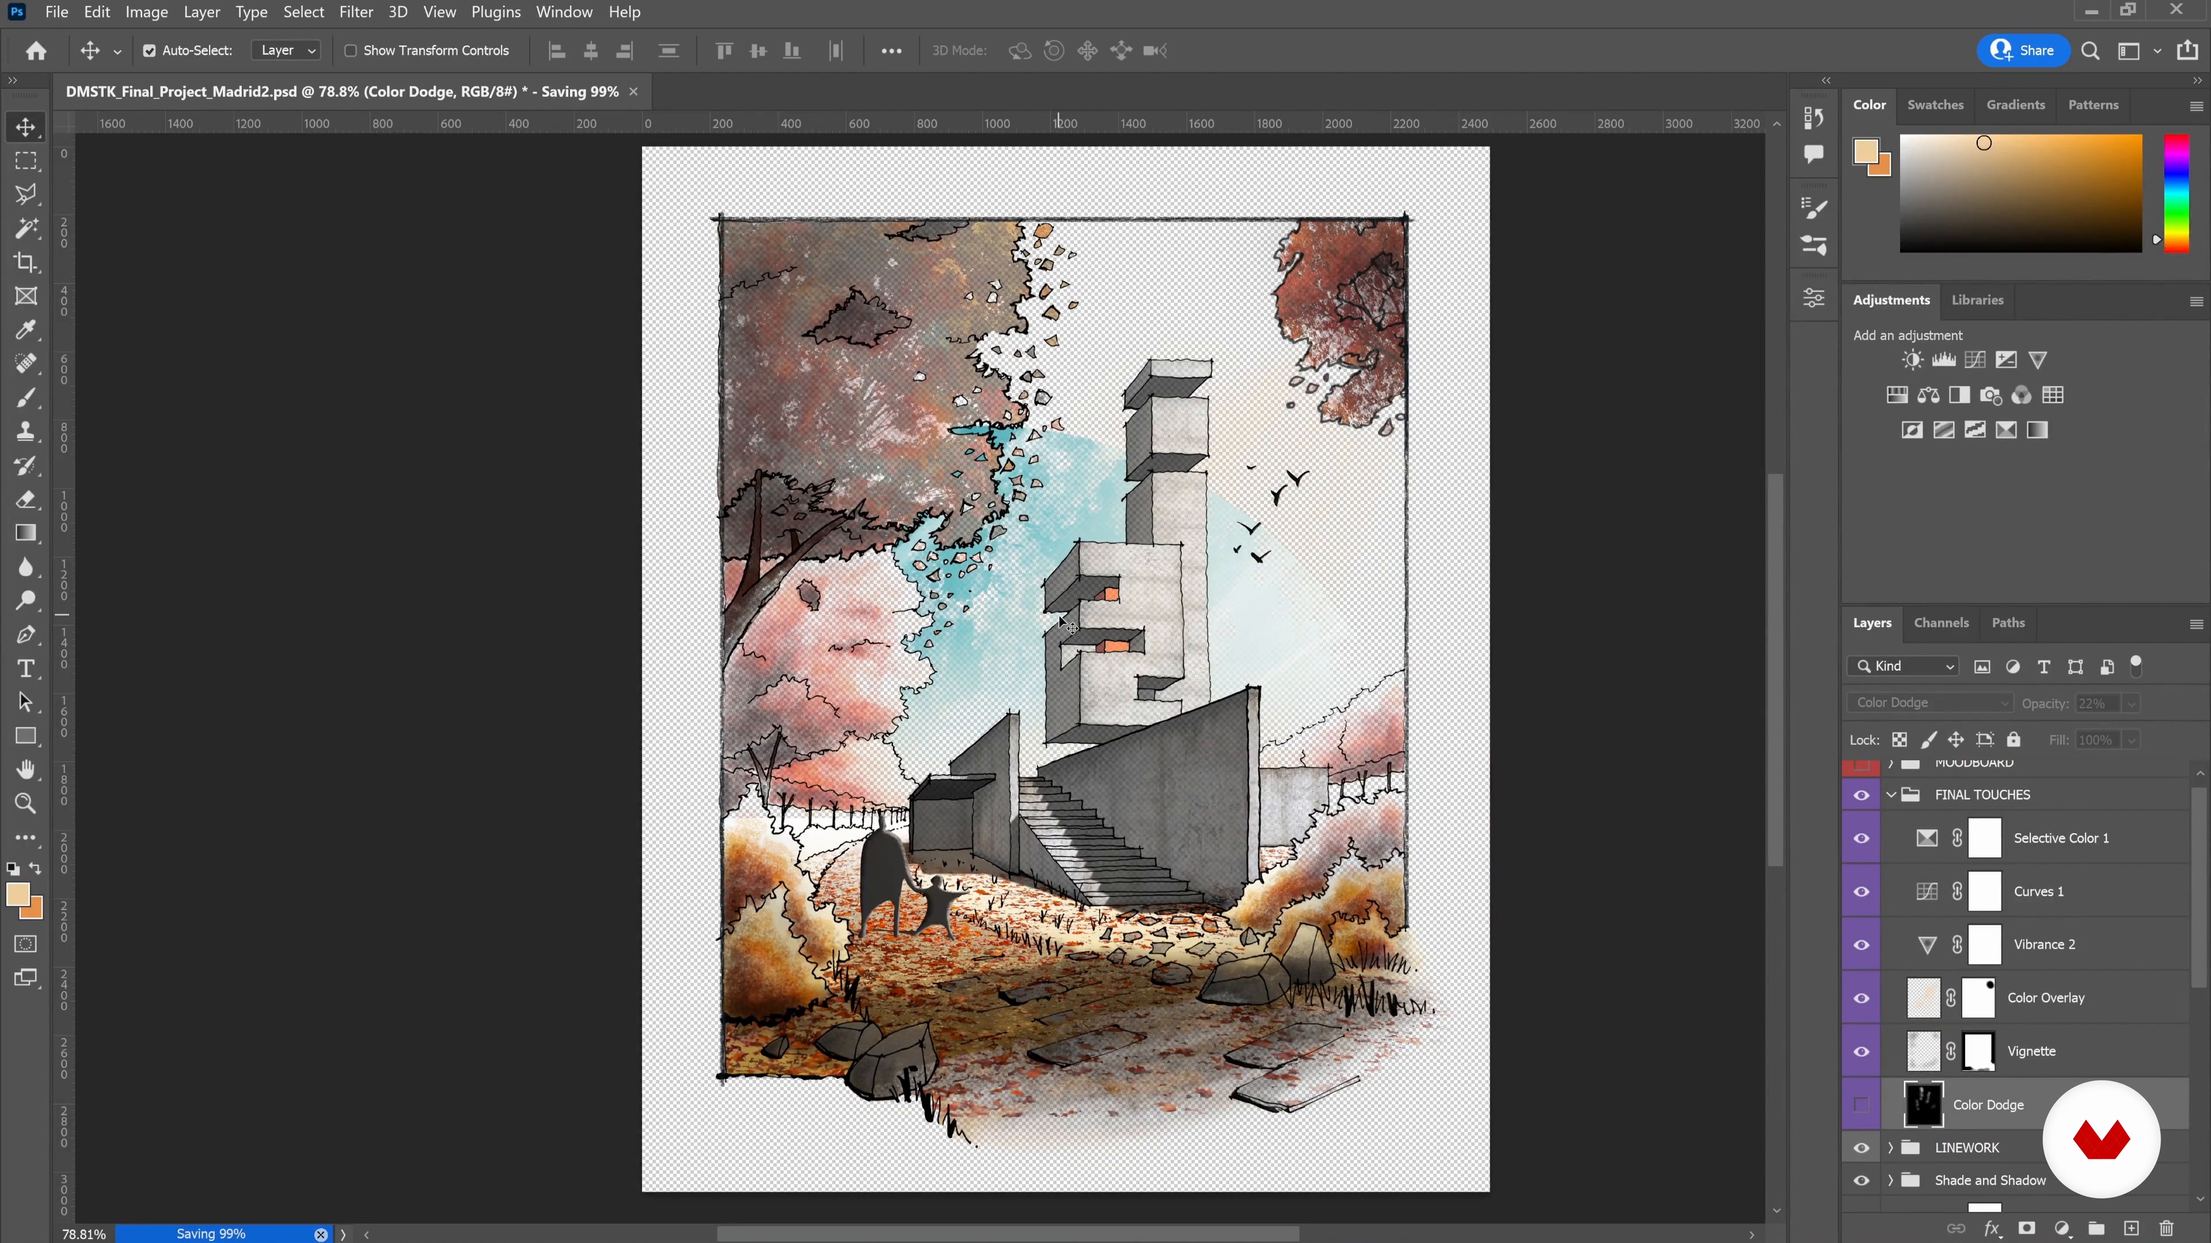
Task: Click the Share button
Action: pos(2023,51)
